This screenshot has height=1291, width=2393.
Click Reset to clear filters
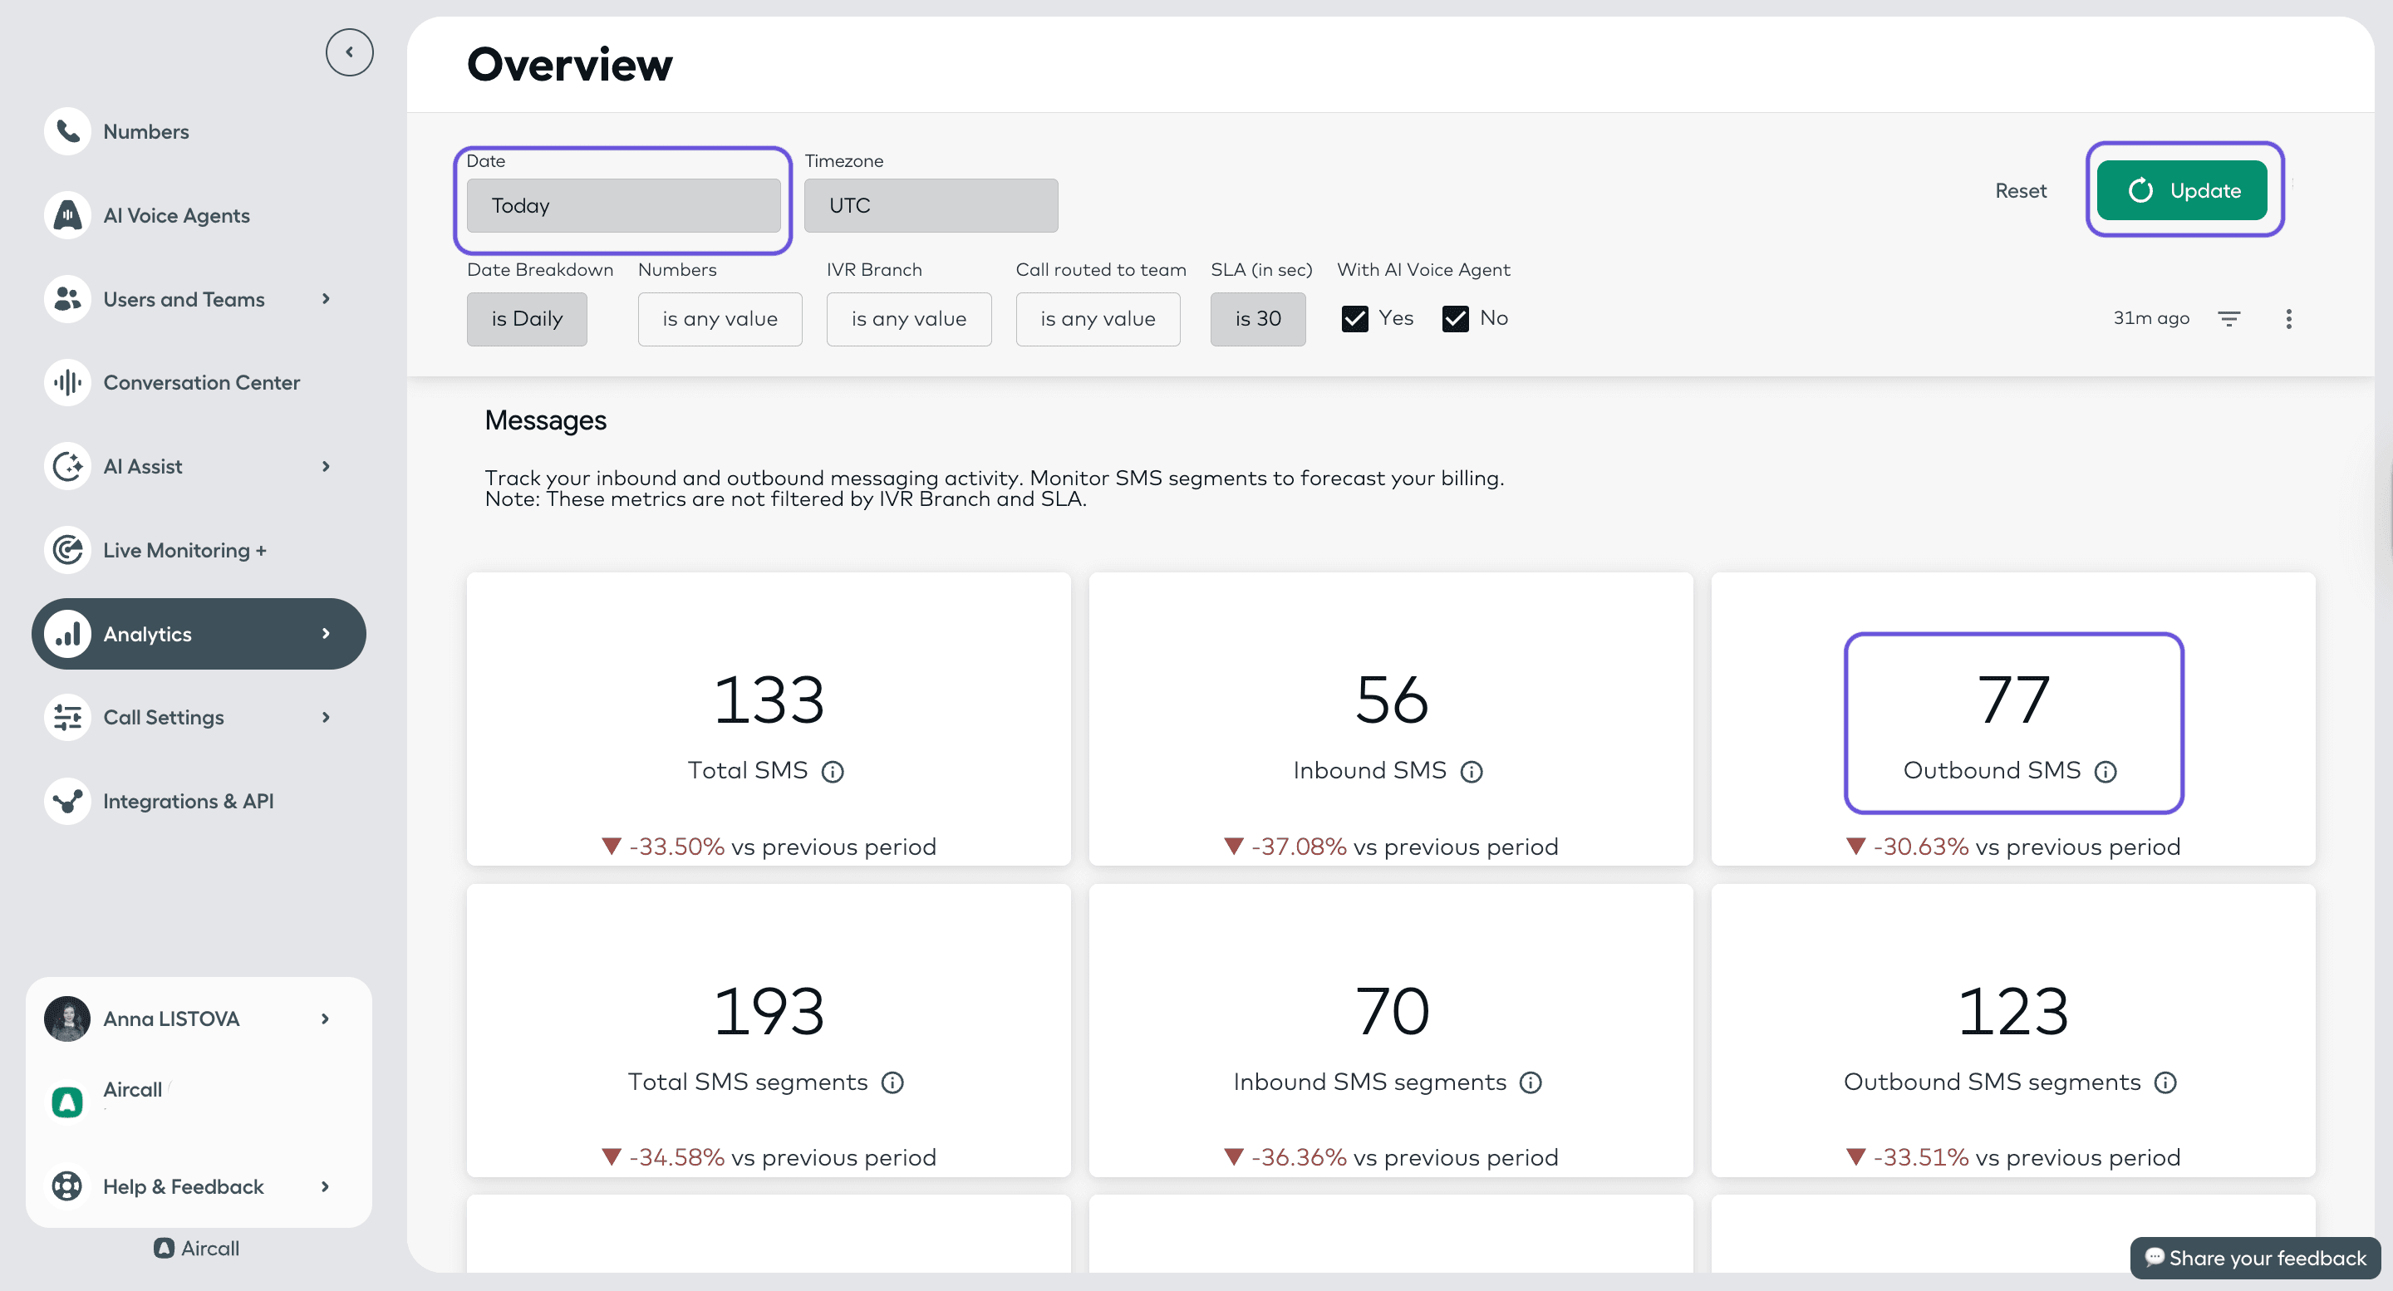[2022, 190]
